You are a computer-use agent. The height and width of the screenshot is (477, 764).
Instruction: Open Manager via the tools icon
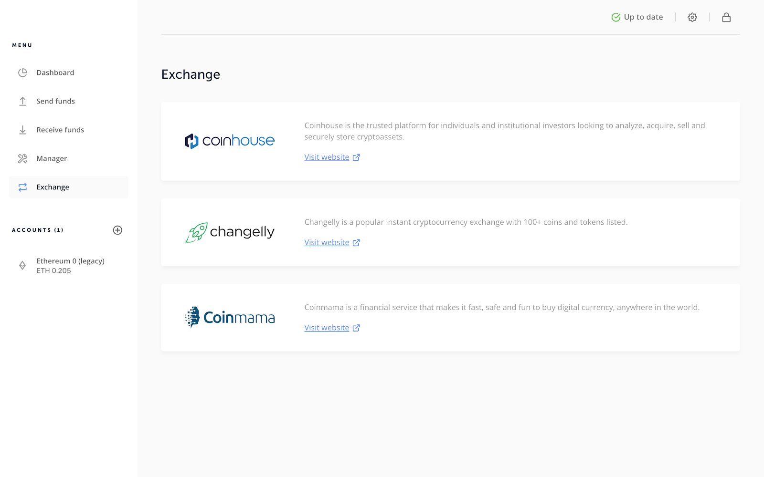(22, 158)
